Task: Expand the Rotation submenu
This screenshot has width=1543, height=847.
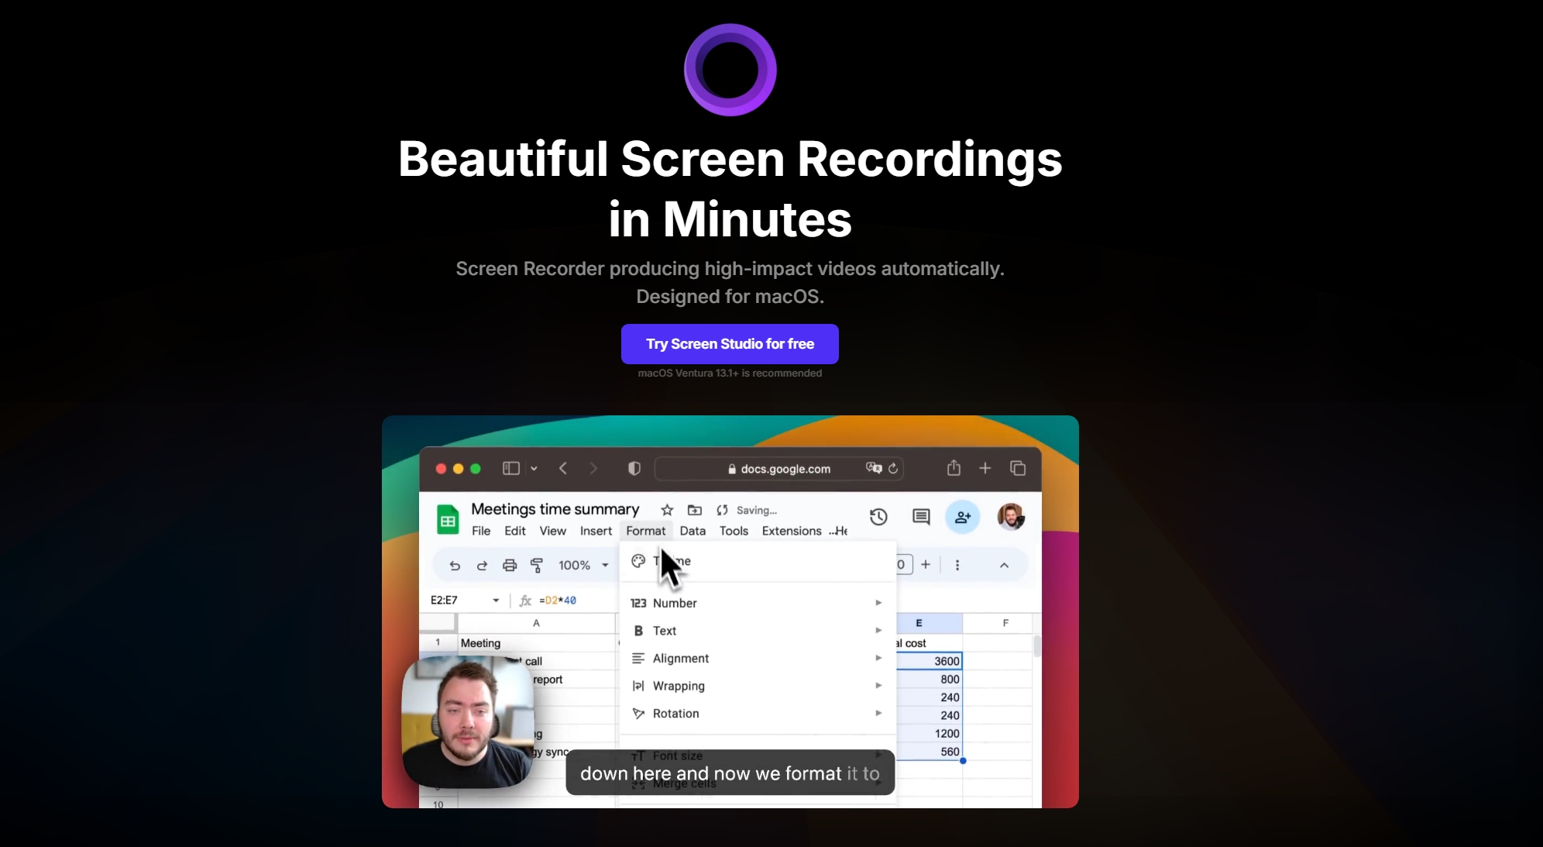Action: pyautogui.click(x=758, y=714)
